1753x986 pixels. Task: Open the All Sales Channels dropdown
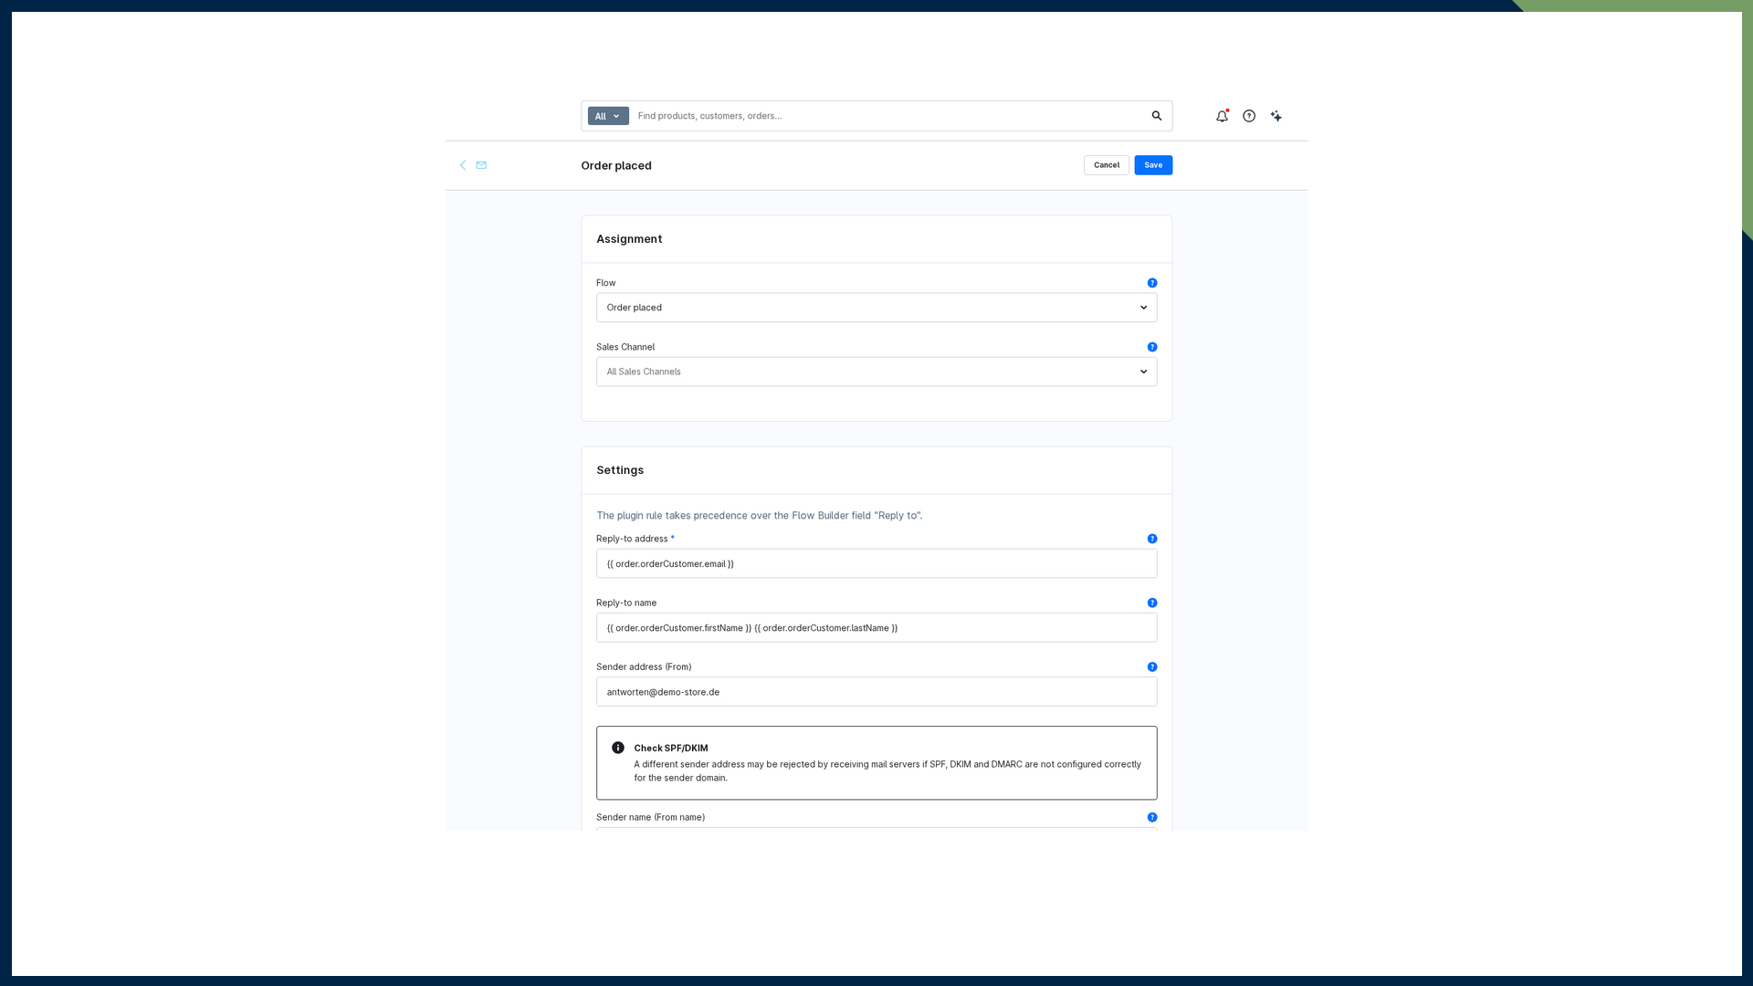coord(876,372)
